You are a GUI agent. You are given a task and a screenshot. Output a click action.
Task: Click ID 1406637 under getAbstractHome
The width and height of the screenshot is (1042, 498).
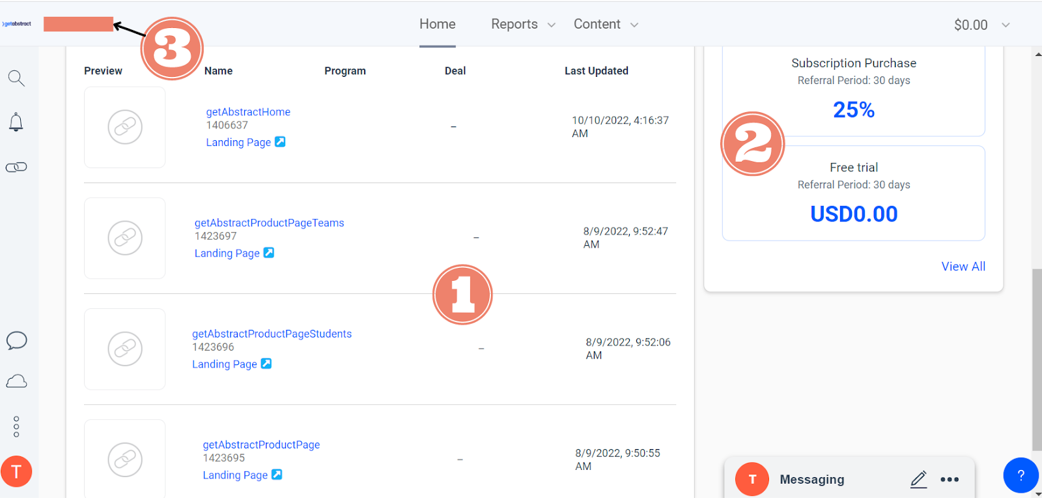tap(227, 125)
